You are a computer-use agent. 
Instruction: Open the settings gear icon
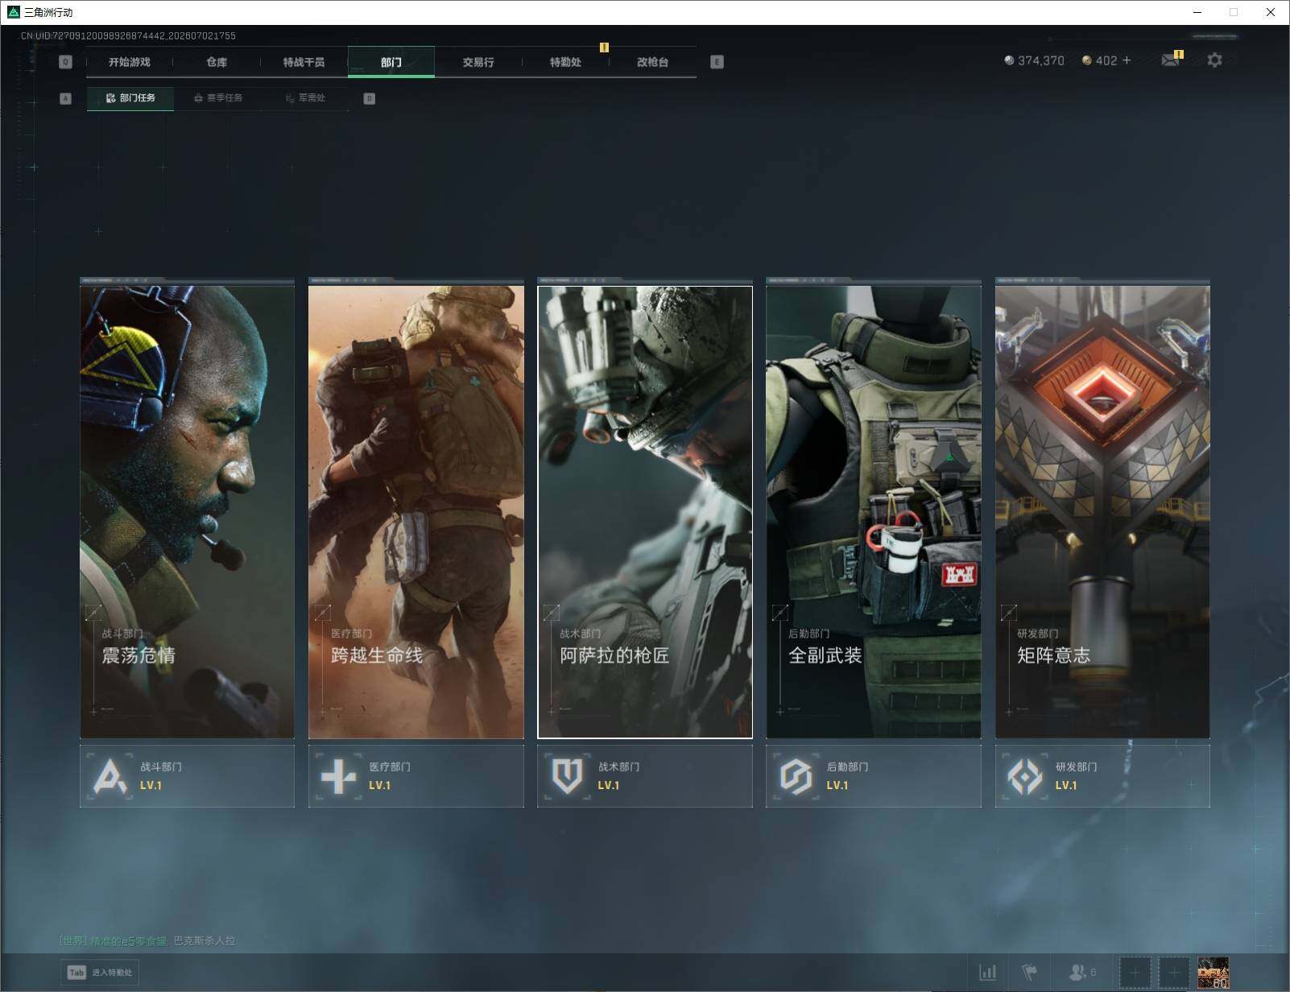click(x=1214, y=60)
